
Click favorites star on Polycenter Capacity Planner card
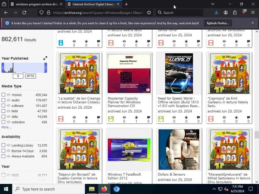point(136,117)
